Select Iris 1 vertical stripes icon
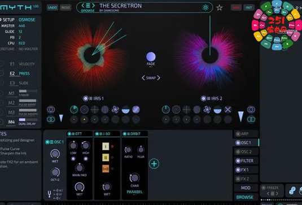 pos(105,110)
